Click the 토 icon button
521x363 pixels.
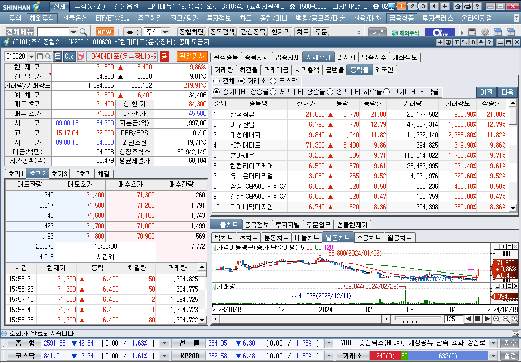(x=58, y=57)
